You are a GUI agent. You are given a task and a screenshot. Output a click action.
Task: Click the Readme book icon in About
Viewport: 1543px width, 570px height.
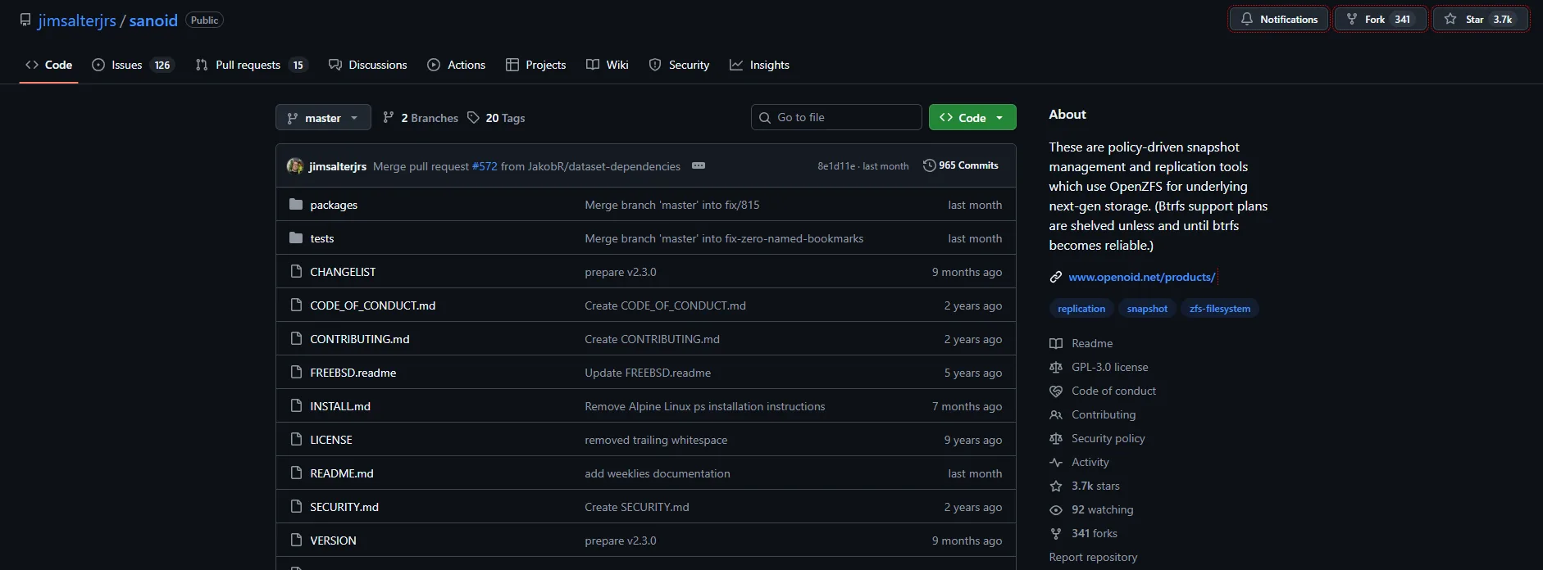[x=1056, y=343]
